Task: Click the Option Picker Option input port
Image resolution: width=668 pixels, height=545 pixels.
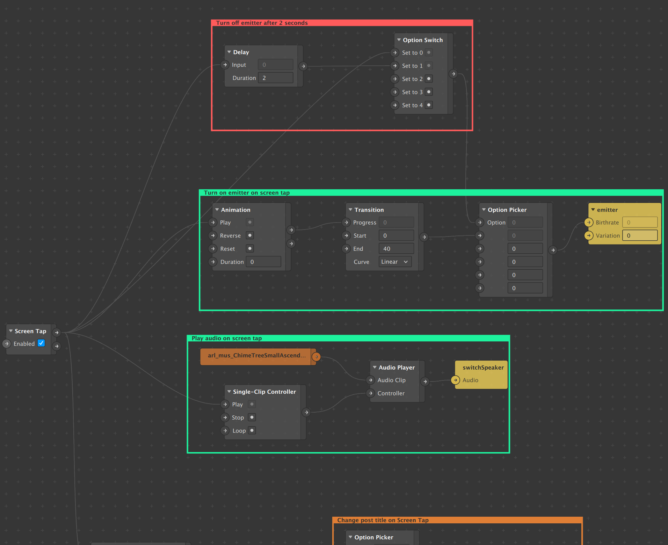Action: pyautogui.click(x=480, y=223)
